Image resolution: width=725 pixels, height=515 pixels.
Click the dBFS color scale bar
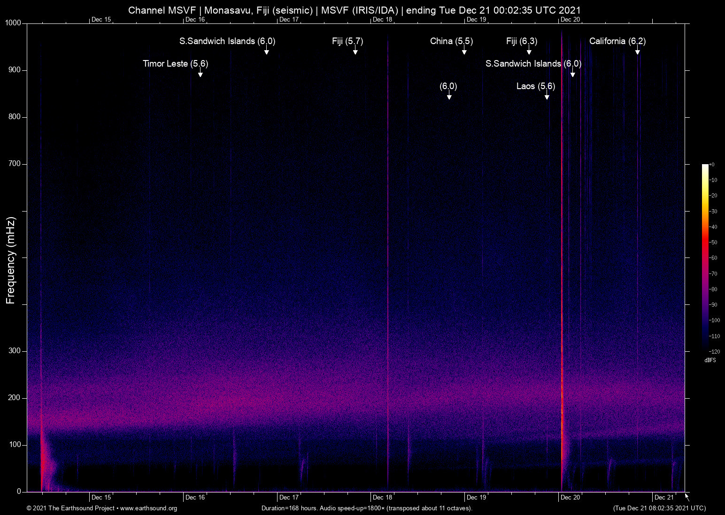point(705,257)
